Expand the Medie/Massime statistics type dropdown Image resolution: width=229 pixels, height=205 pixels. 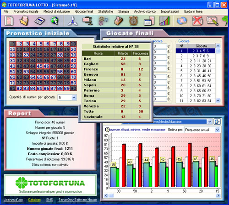pos(209,121)
